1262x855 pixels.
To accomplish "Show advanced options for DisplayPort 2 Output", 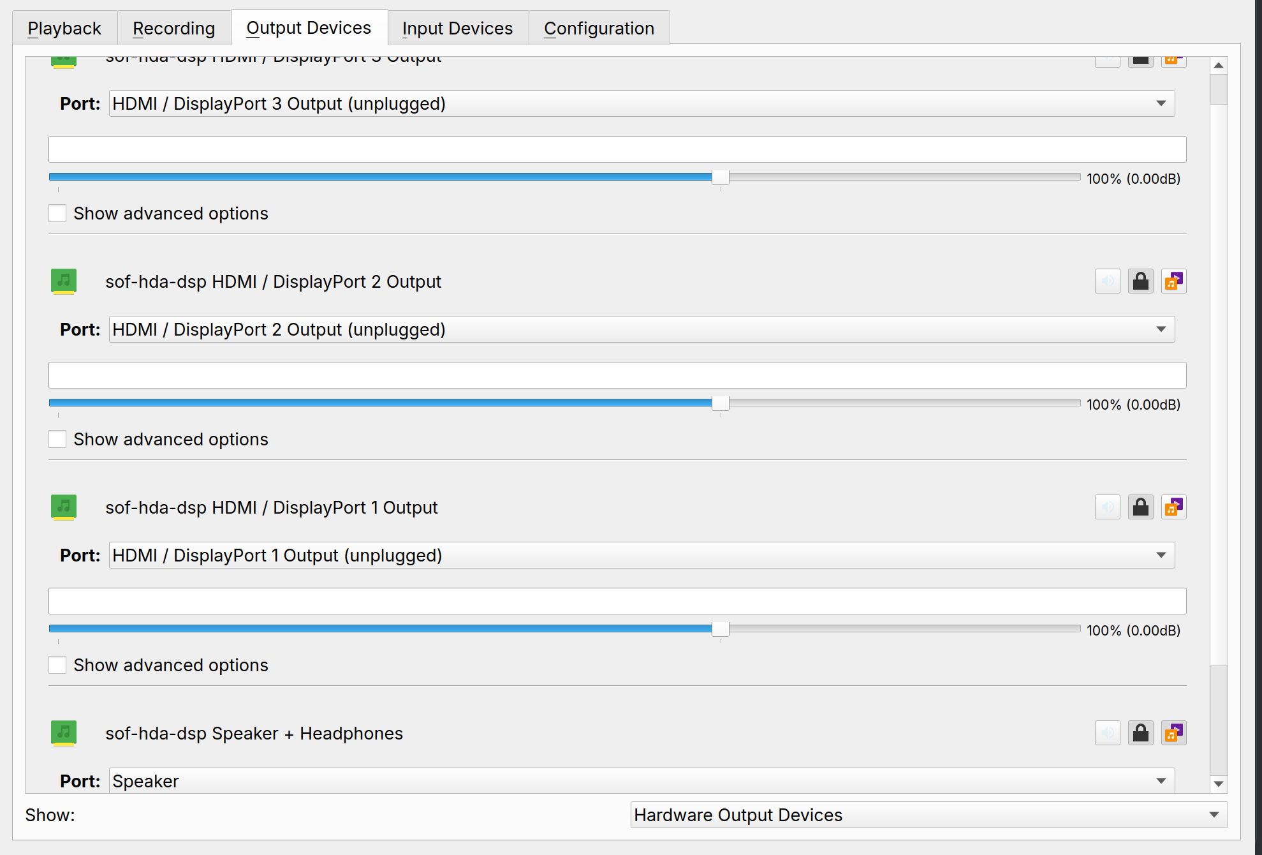I will [57, 439].
